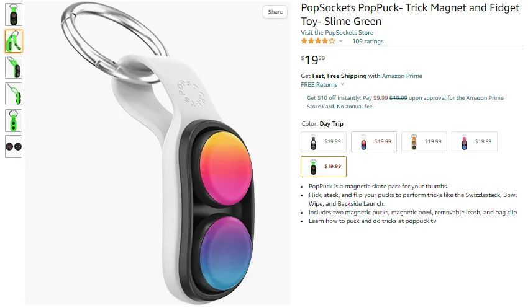View the last thumbnail showing two pucks

pyautogui.click(x=14, y=146)
